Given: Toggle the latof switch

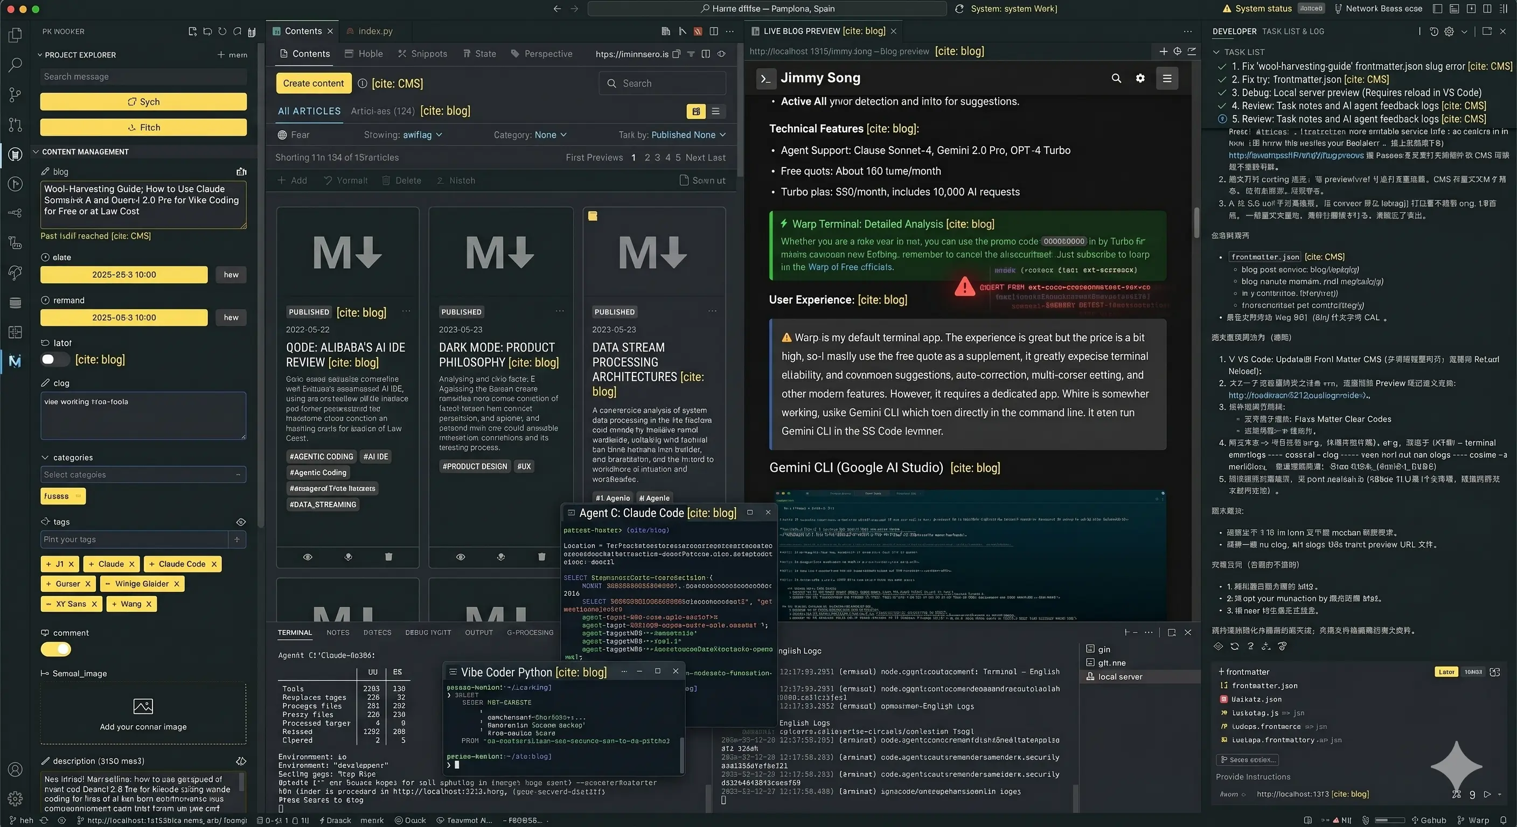Looking at the screenshot, I should (x=55, y=360).
